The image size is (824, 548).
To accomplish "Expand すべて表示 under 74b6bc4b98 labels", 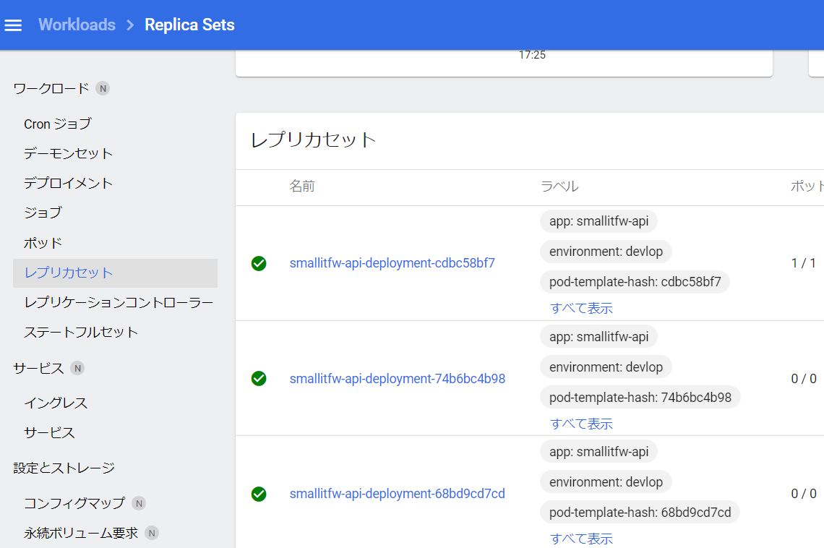I will pos(581,424).
